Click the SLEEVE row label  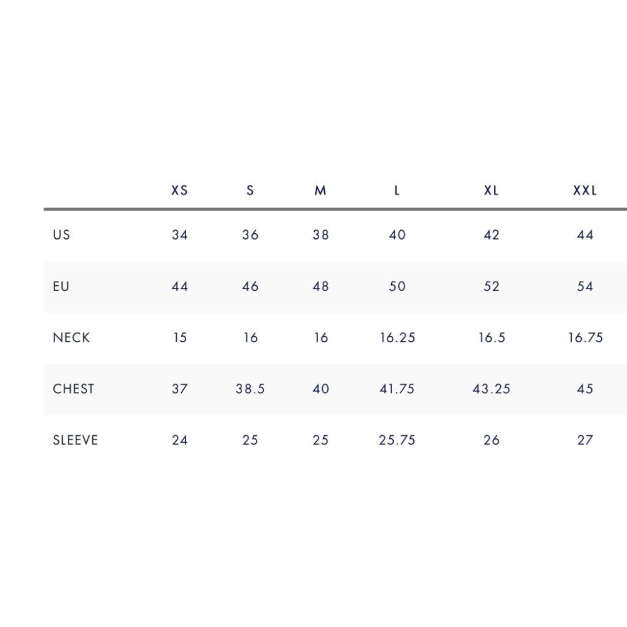[x=75, y=440]
